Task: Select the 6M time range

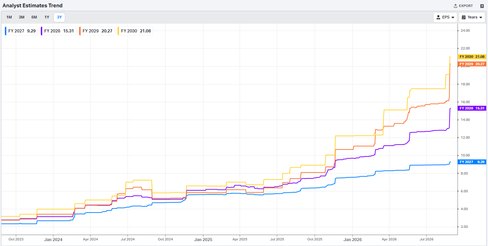Action: click(34, 17)
